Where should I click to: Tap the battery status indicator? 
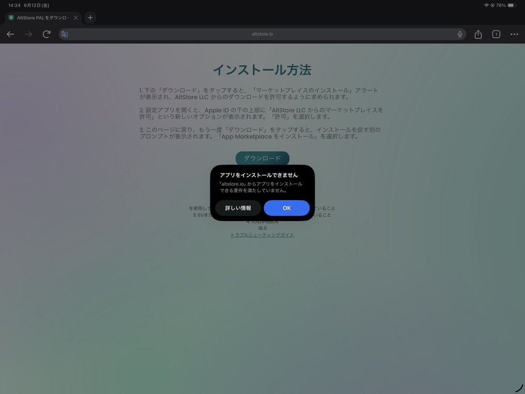(x=512, y=5)
